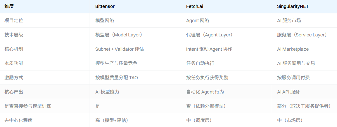Click the 模型生产与质量竞争 cell
337x127 pixels.
[x=116, y=63]
